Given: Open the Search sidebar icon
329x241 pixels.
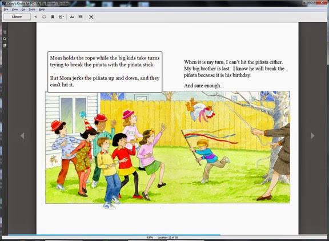Looking at the screenshot, I should pyautogui.click(x=5, y=39).
